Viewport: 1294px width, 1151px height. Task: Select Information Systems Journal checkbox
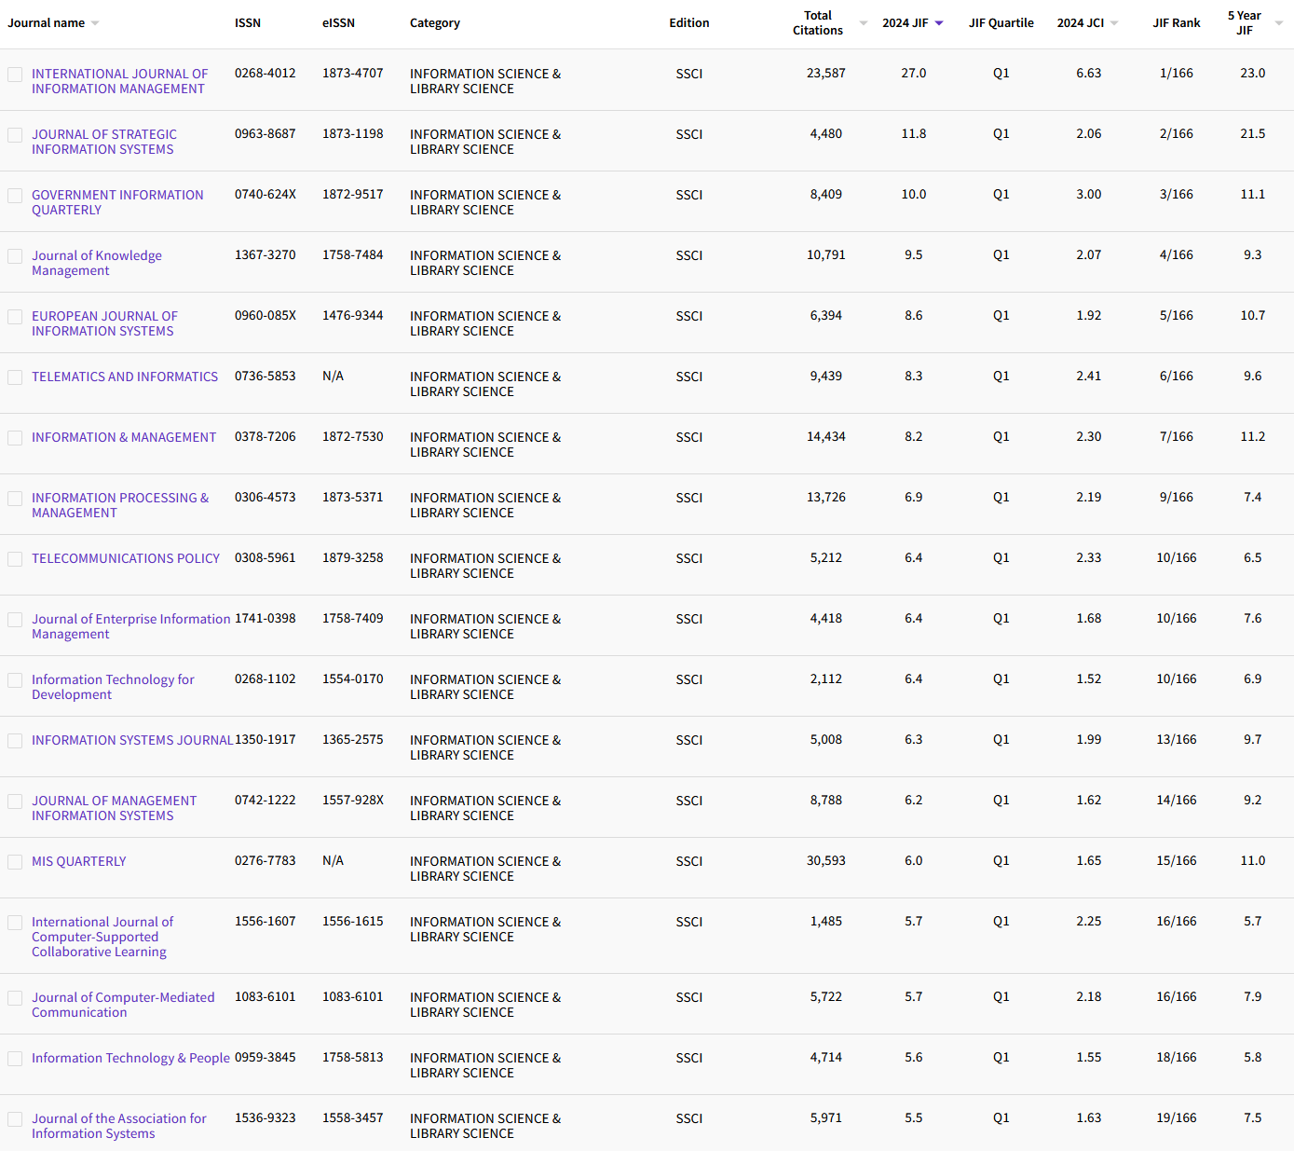(x=15, y=741)
